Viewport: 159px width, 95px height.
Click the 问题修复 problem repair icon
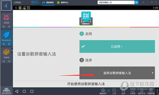151,91
